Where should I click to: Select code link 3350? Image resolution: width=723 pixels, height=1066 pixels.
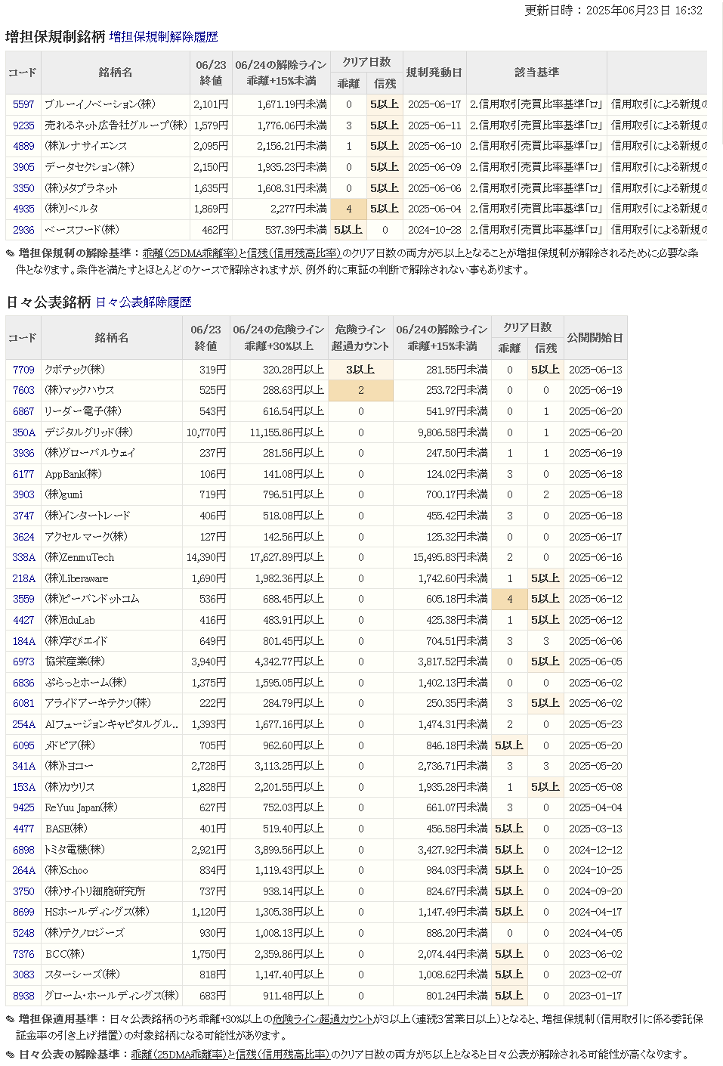[23, 188]
